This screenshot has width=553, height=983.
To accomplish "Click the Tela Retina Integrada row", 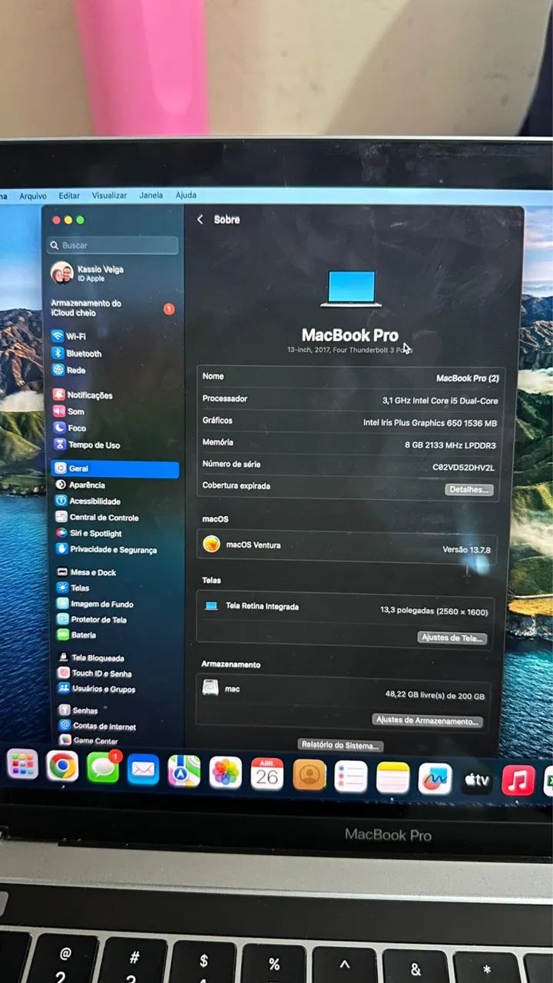I will pyautogui.click(x=346, y=608).
